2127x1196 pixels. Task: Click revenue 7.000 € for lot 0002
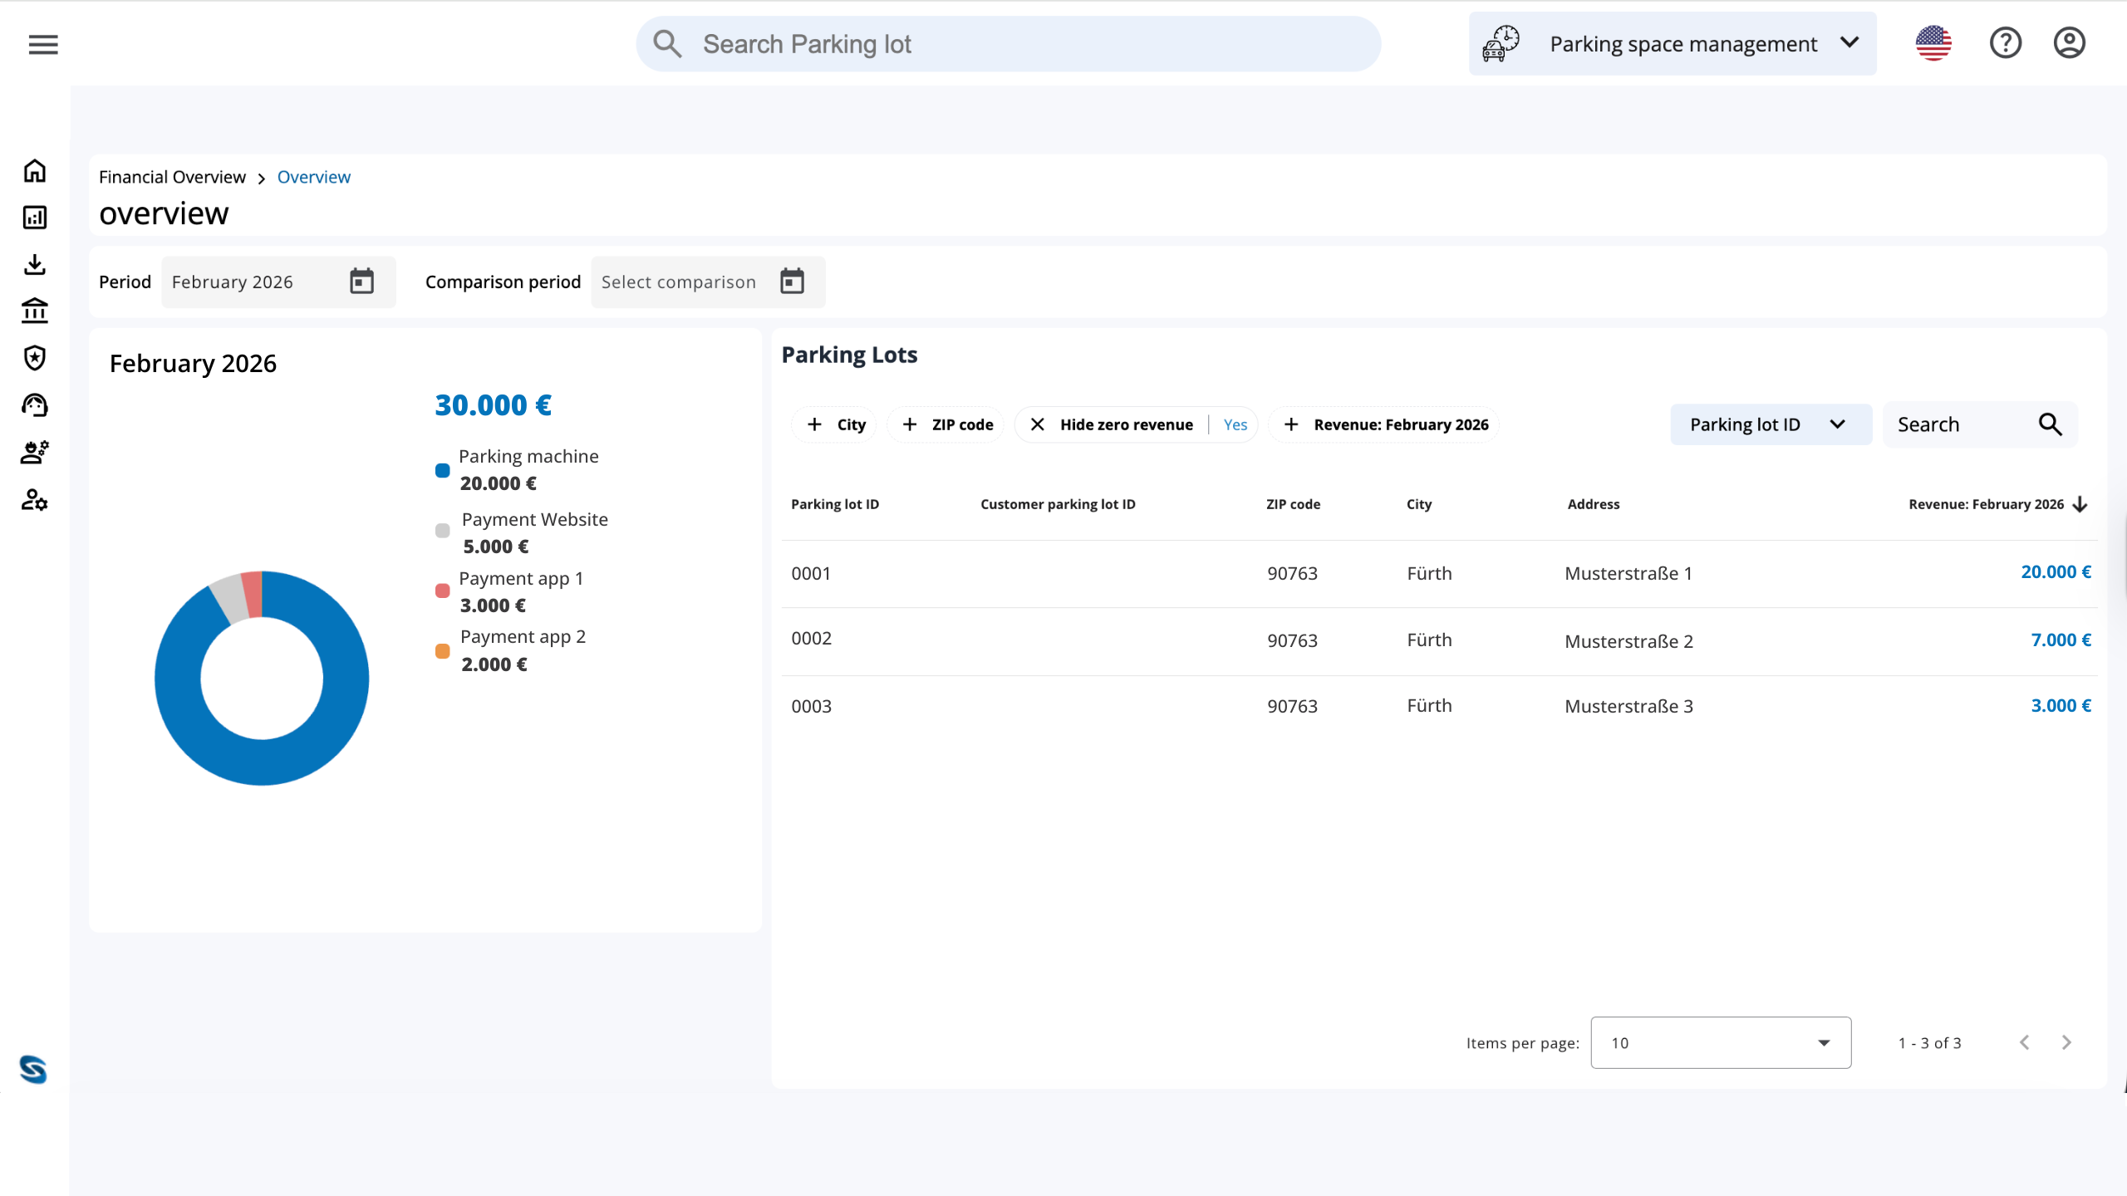2061,640
